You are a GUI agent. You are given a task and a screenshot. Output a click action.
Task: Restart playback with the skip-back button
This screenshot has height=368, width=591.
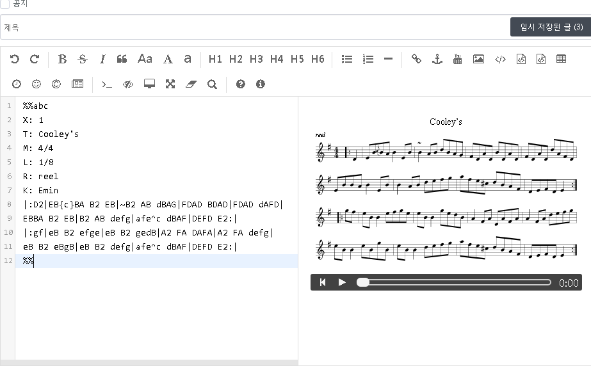(x=323, y=282)
